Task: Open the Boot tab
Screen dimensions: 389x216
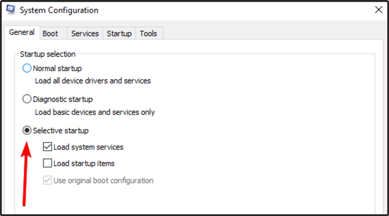Action: [50, 34]
